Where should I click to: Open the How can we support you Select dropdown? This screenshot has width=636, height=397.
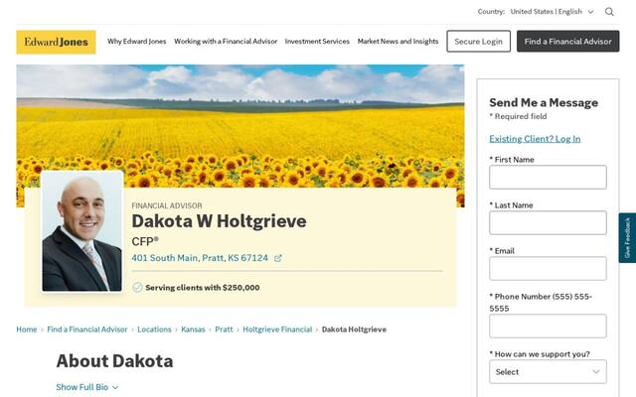pyautogui.click(x=548, y=371)
